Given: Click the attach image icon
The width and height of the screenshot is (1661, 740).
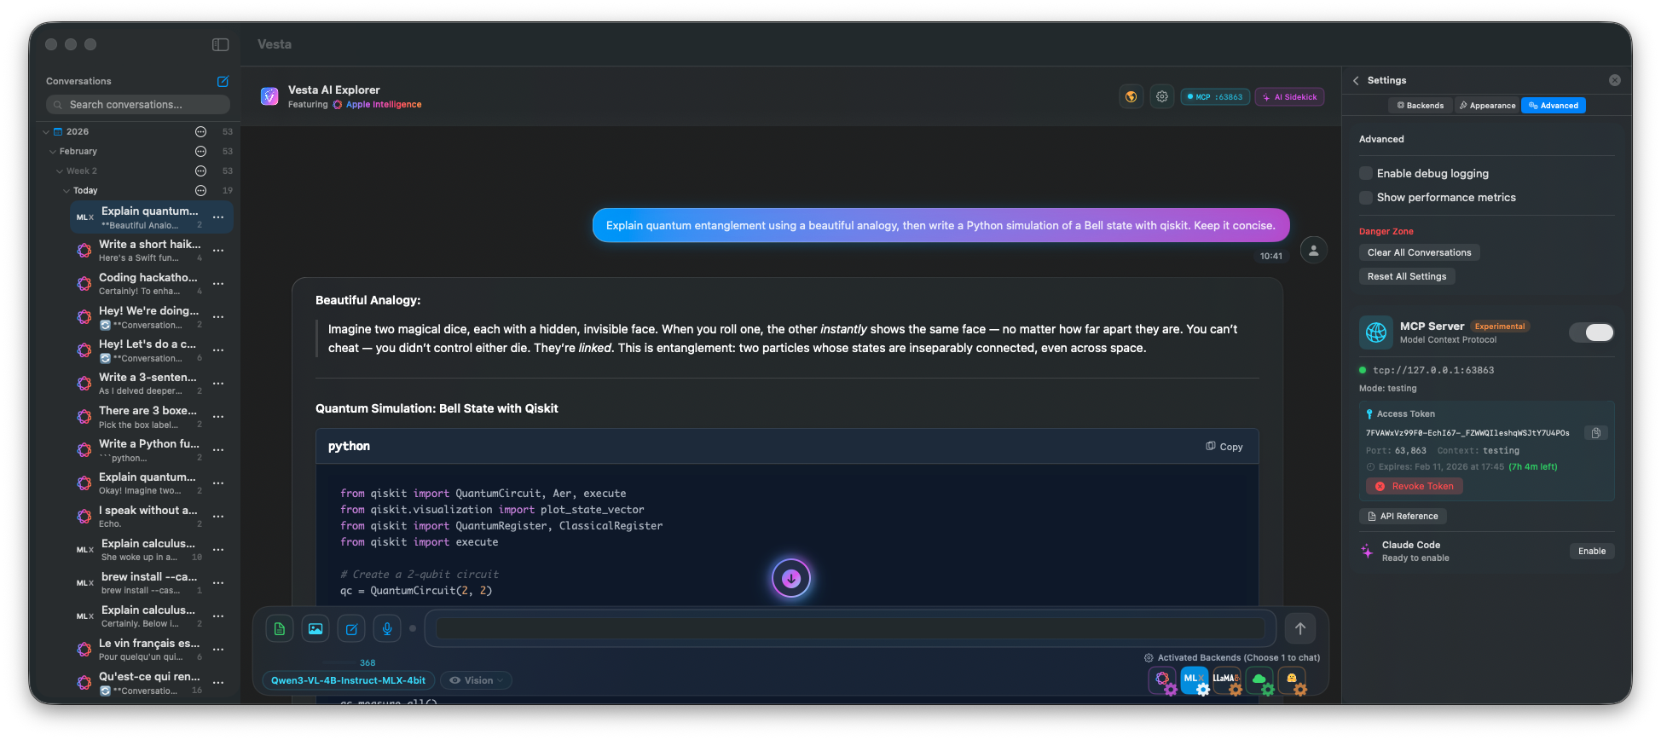Looking at the screenshot, I should [315, 629].
